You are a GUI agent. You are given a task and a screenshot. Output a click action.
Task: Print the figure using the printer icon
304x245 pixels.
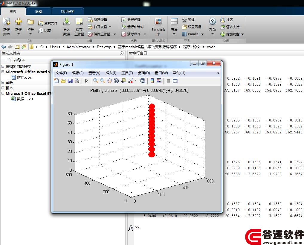pos(77,81)
